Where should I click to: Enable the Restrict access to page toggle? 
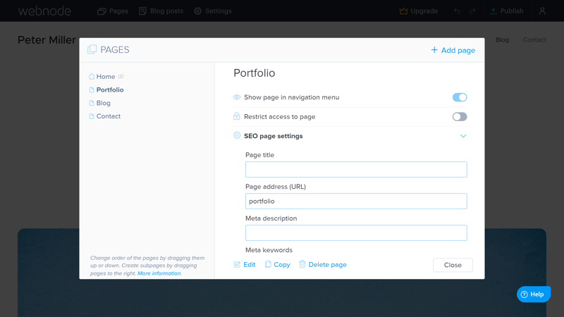[x=460, y=117]
